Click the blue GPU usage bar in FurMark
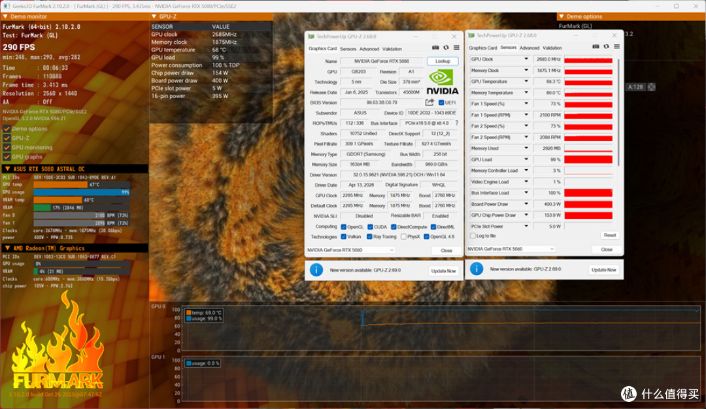The image size is (706, 409). (x=82, y=192)
